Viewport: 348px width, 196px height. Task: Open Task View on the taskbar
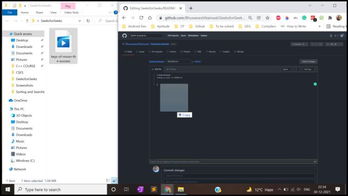127,189
